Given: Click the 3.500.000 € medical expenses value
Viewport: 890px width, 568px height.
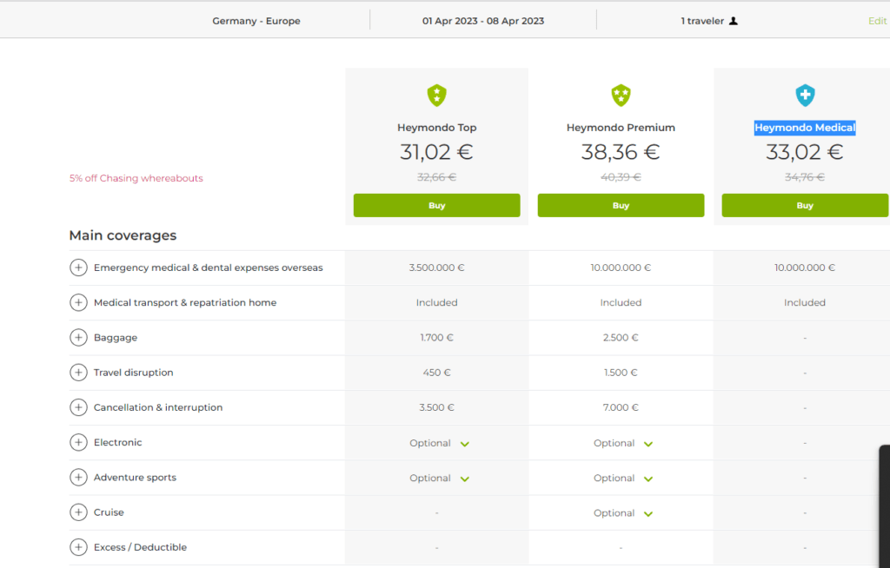Looking at the screenshot, I should coord(436,267).
